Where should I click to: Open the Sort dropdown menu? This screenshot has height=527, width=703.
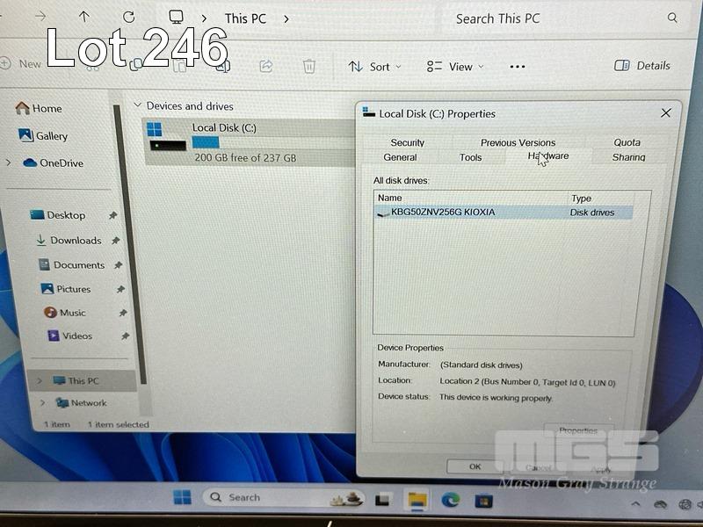click(374, 67)
